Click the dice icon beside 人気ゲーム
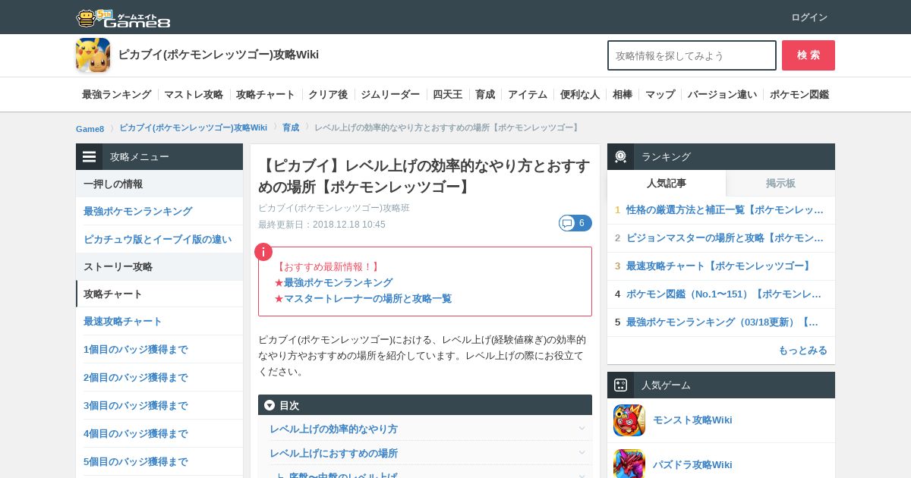Screen dimensions: 911x478 [x=620, y=385]
